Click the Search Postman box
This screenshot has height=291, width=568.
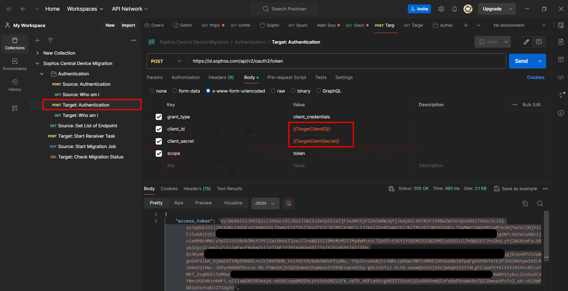tap(285, 9)
